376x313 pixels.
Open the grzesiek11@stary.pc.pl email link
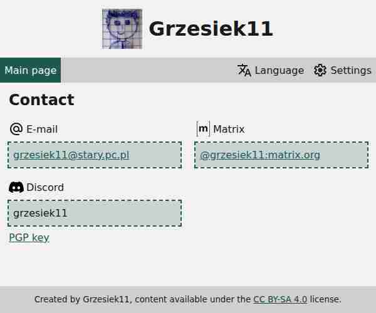[x=71, y=155]
